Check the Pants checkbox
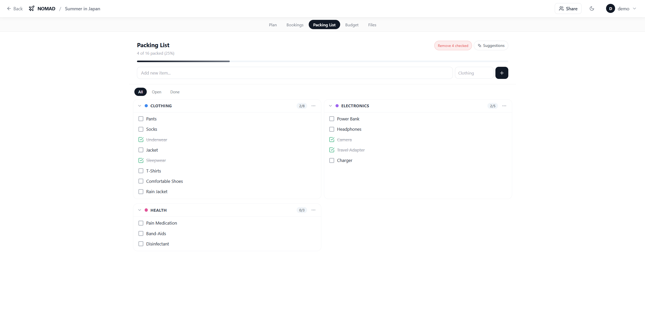This screenshot has height=320, width=645. [x=141, y=119]
